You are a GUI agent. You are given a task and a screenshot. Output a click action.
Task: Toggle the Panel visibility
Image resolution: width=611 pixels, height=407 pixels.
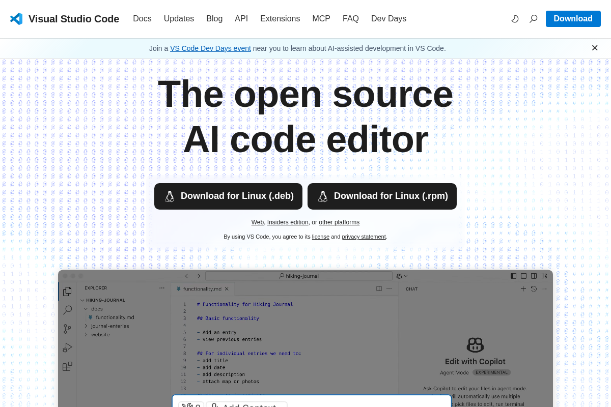523,276
